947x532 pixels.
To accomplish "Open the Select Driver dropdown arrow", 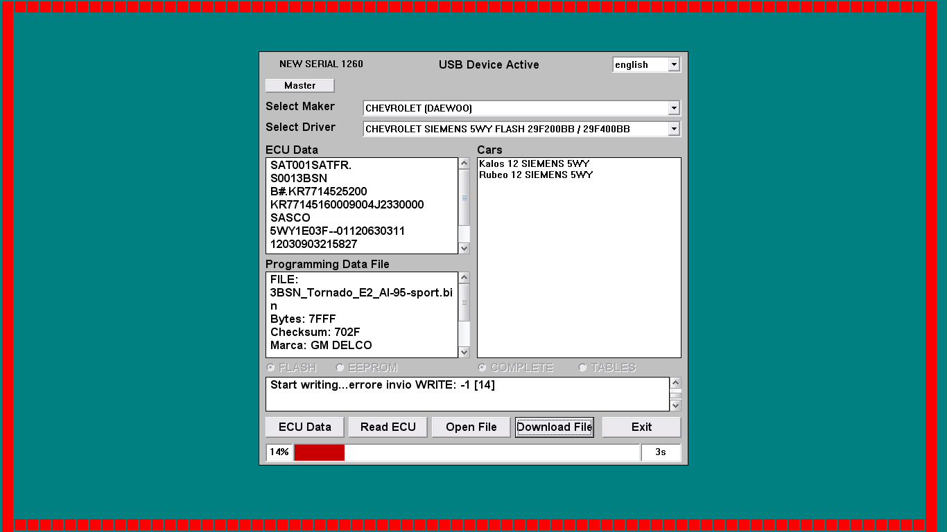I will click(x=674, y=129).
